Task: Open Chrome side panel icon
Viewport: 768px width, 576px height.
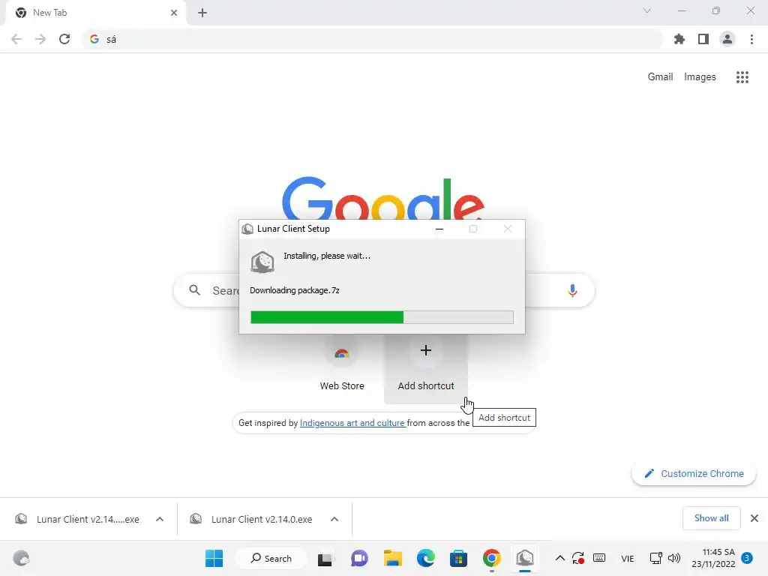Action: tap(703, 39)
